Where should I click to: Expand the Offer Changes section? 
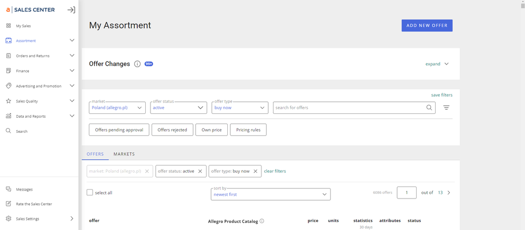437,64
